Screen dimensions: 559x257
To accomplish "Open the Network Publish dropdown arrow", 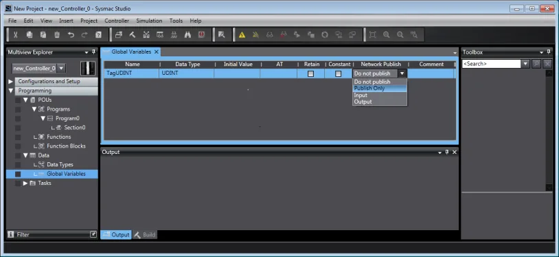I will [402, 74].
